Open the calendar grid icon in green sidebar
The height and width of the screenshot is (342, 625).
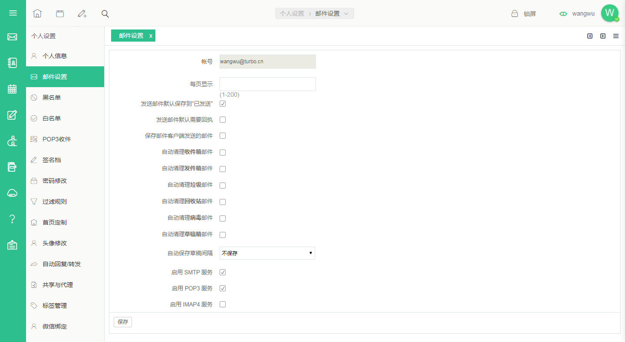point(12,89)
